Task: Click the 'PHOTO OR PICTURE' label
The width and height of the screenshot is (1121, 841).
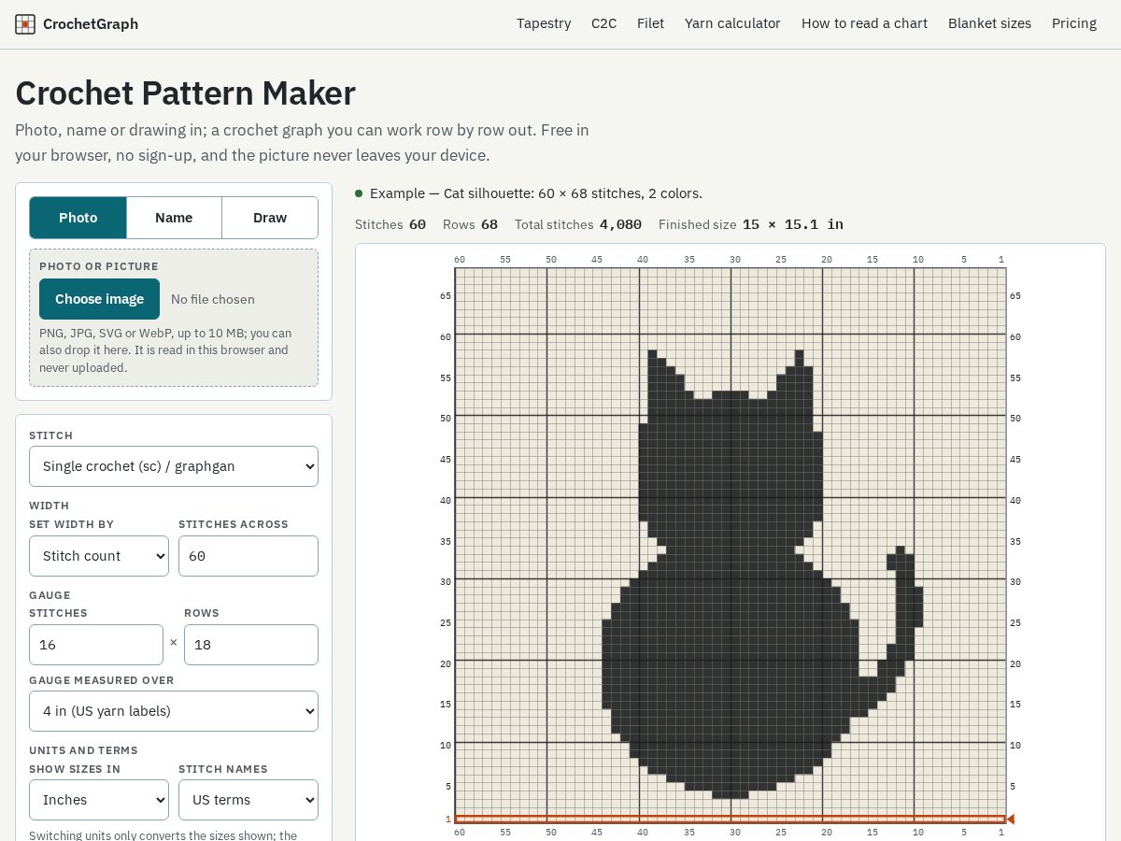Action: [99, 266]
